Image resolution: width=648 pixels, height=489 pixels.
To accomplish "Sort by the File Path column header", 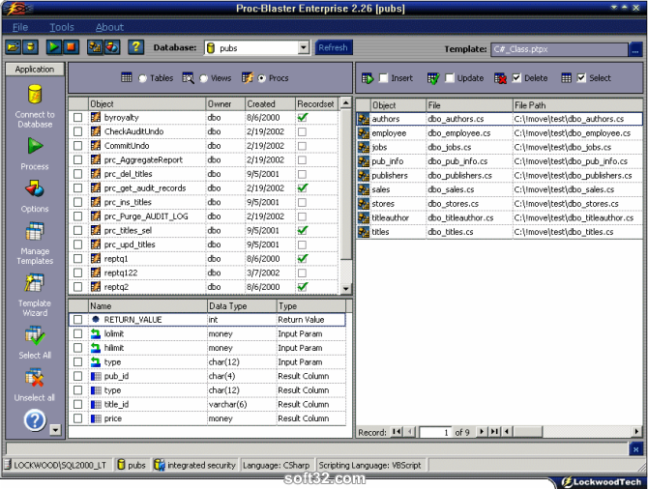I will pos(577,105).
